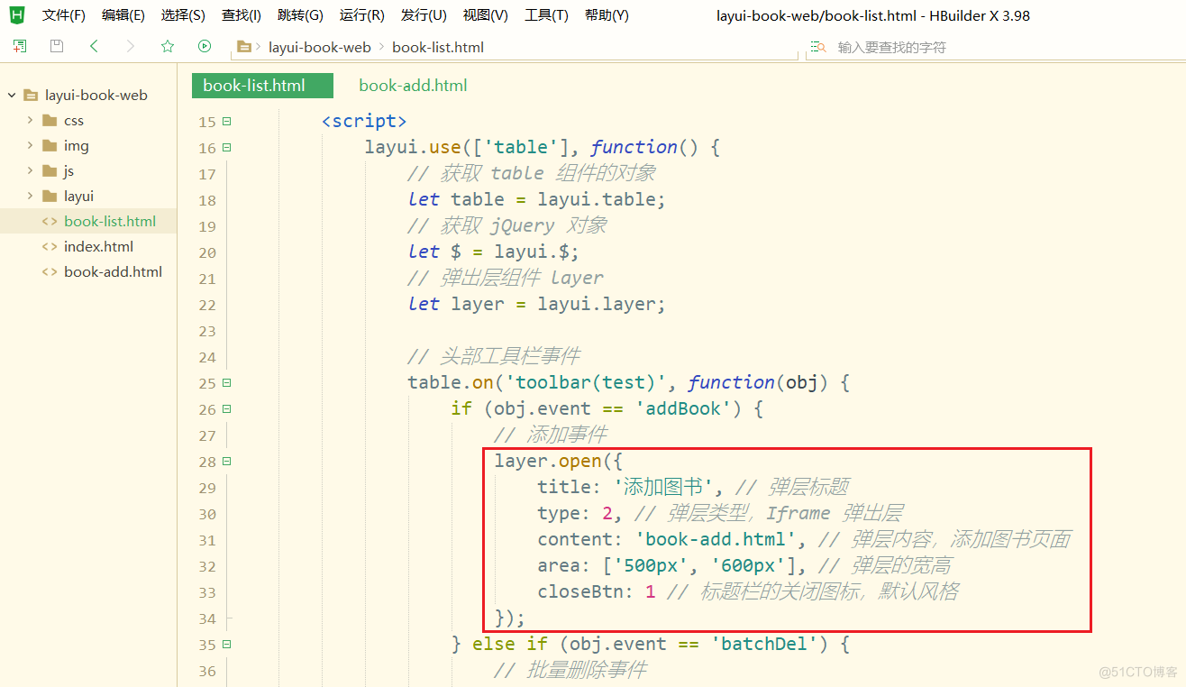Click the run play icon
The height and width of the screenshot is (687, 1186).
pyautogui.click(x=205, y=46)
